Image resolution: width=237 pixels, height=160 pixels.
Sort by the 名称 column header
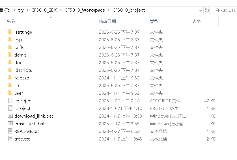[x=11, y=21]
